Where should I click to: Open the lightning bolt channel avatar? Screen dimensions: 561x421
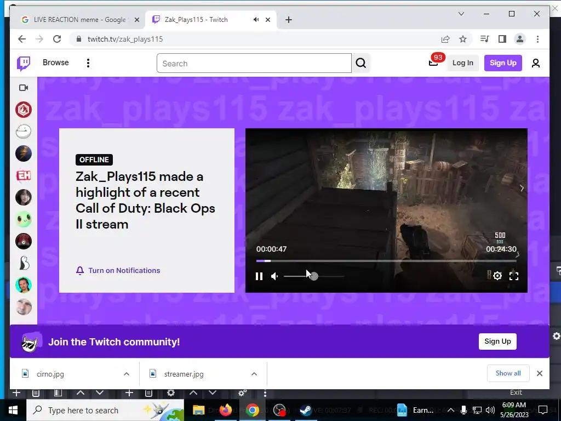point(24,153)
